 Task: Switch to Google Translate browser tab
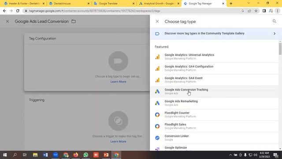pyautogui.click(x=115, y=4)
